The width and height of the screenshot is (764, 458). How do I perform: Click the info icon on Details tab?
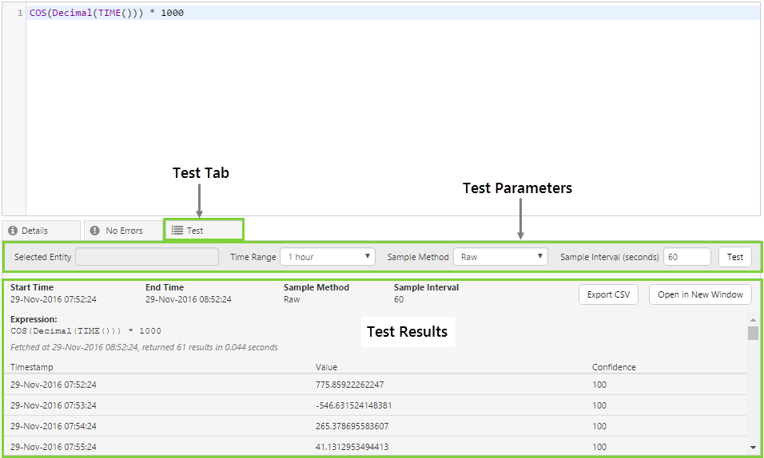[14, 231]
